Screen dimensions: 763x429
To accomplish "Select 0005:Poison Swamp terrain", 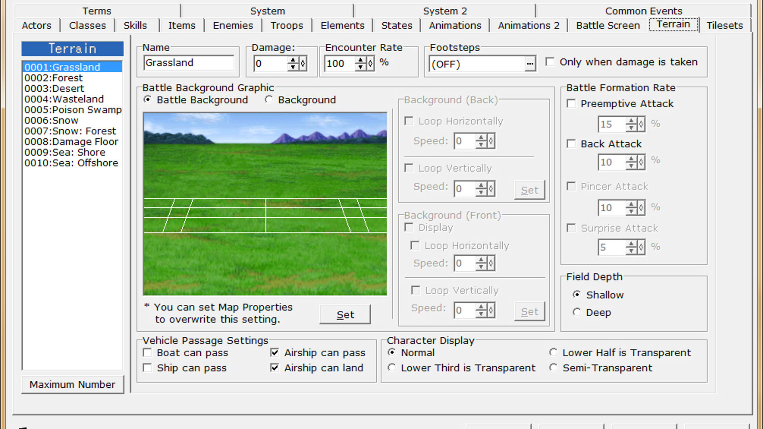I will point(72,110).
